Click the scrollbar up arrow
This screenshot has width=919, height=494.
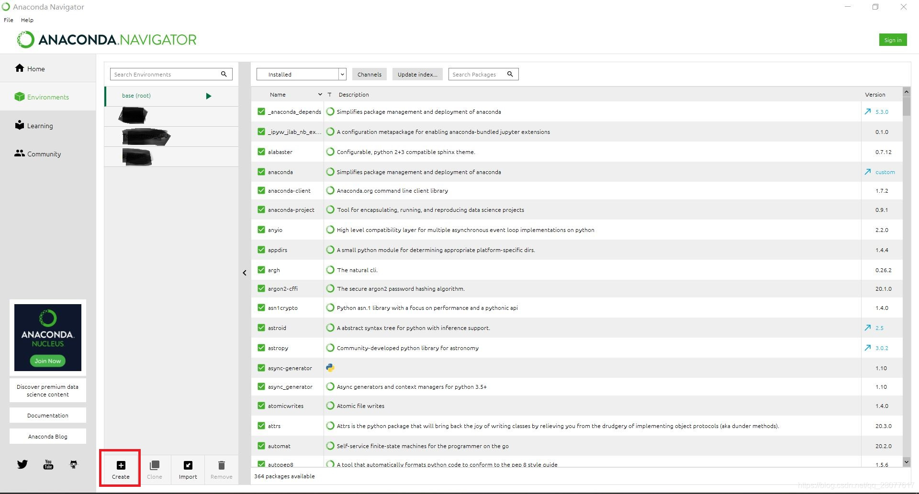[906, 91]
